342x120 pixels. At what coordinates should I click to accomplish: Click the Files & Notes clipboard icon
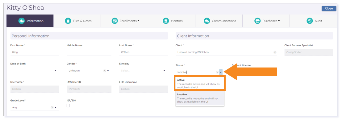[68, 21]
